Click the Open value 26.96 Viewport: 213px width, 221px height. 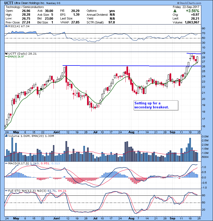click(26, 11)
